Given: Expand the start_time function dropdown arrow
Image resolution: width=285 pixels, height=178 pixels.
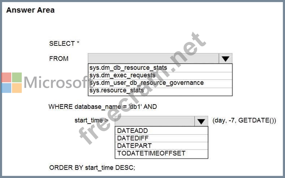Looking at the screenshot, I should point(201,121).
